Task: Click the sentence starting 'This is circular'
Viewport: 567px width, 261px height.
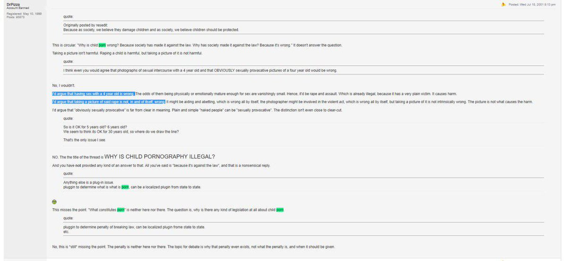Action: [197, 45]
